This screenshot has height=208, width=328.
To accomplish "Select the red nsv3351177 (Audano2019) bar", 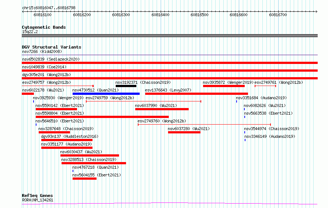I will [67, 148].
